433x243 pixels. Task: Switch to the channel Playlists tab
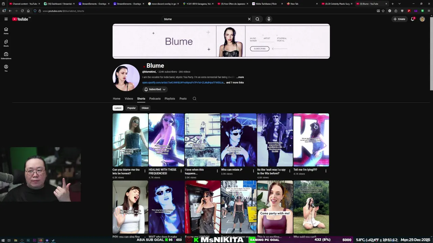coord(170,99)
